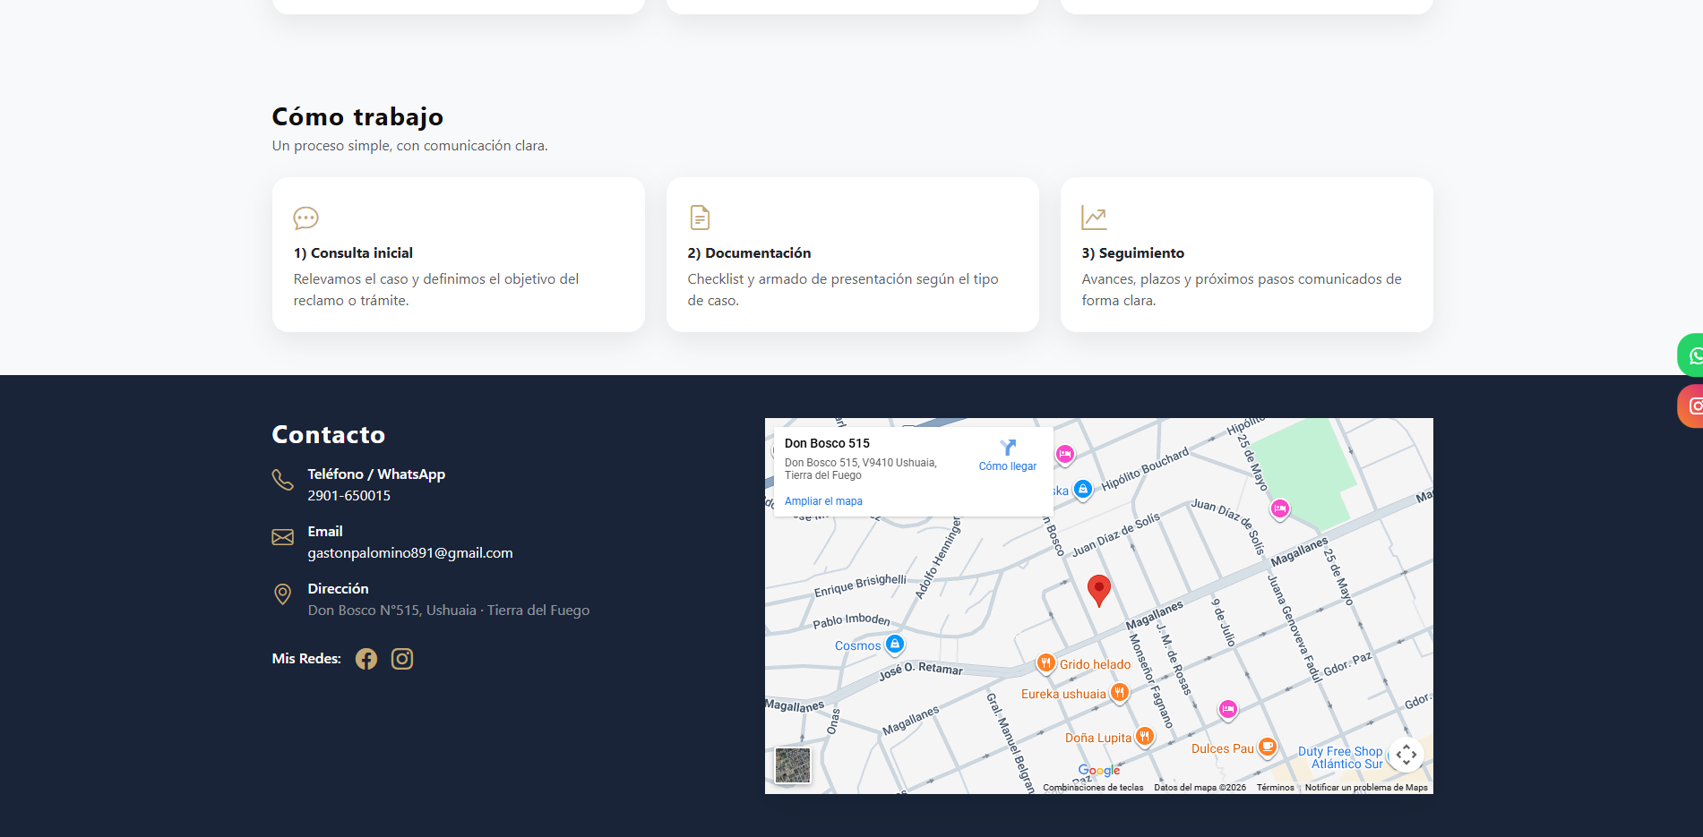Click the gastonpalomino891@gmail.com email address
The height and width of the screenshot is (837, 1703).
410,553
